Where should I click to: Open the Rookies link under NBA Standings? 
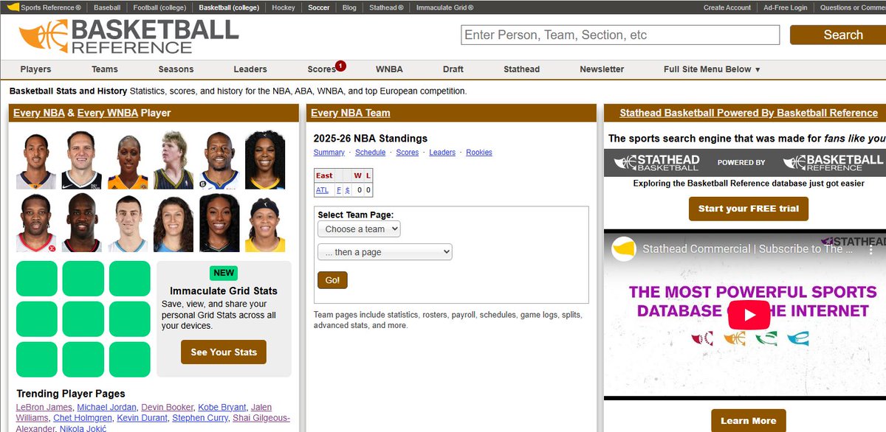[479, 153]
